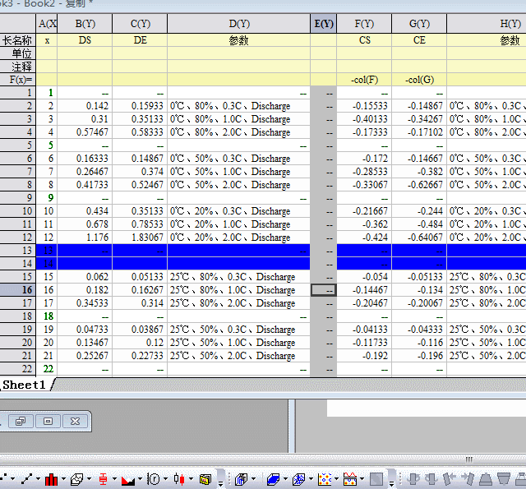Select column header D(Y)
This screenshot has width=526, height=489.
[x=238, y=24]
